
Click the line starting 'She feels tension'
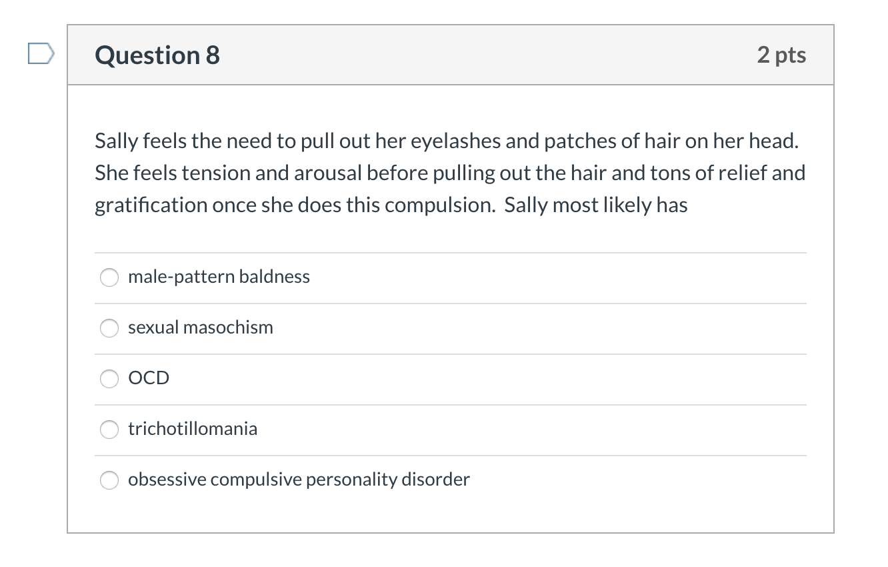(450, 173)
